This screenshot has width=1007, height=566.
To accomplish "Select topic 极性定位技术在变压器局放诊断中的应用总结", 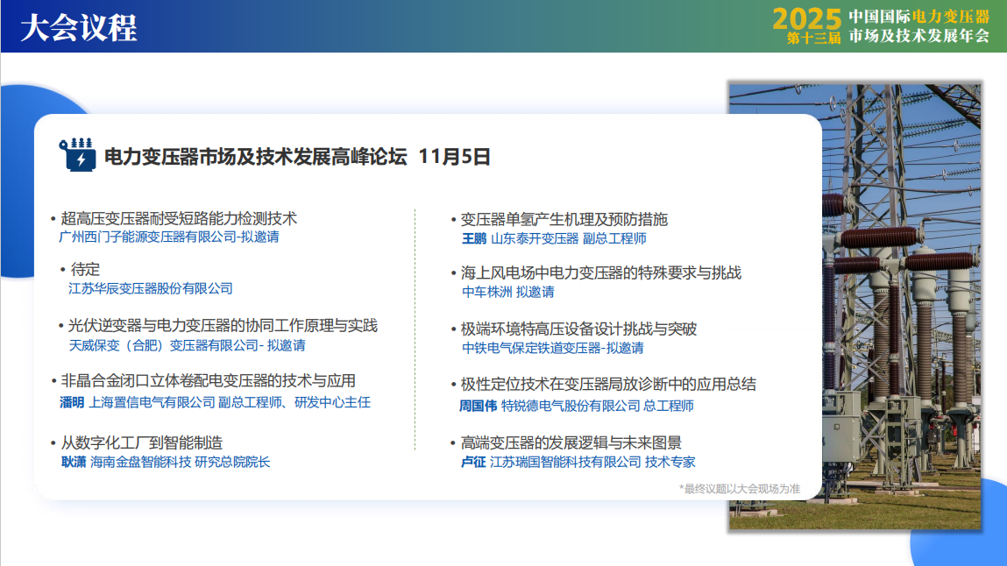I will tap(608, 385).
